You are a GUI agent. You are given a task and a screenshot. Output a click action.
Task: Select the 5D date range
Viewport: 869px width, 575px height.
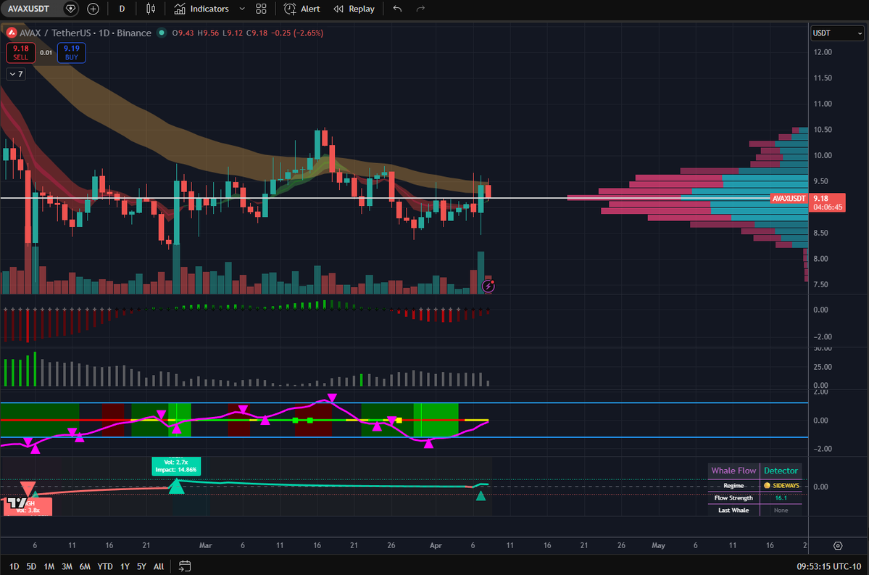[31, 566]
